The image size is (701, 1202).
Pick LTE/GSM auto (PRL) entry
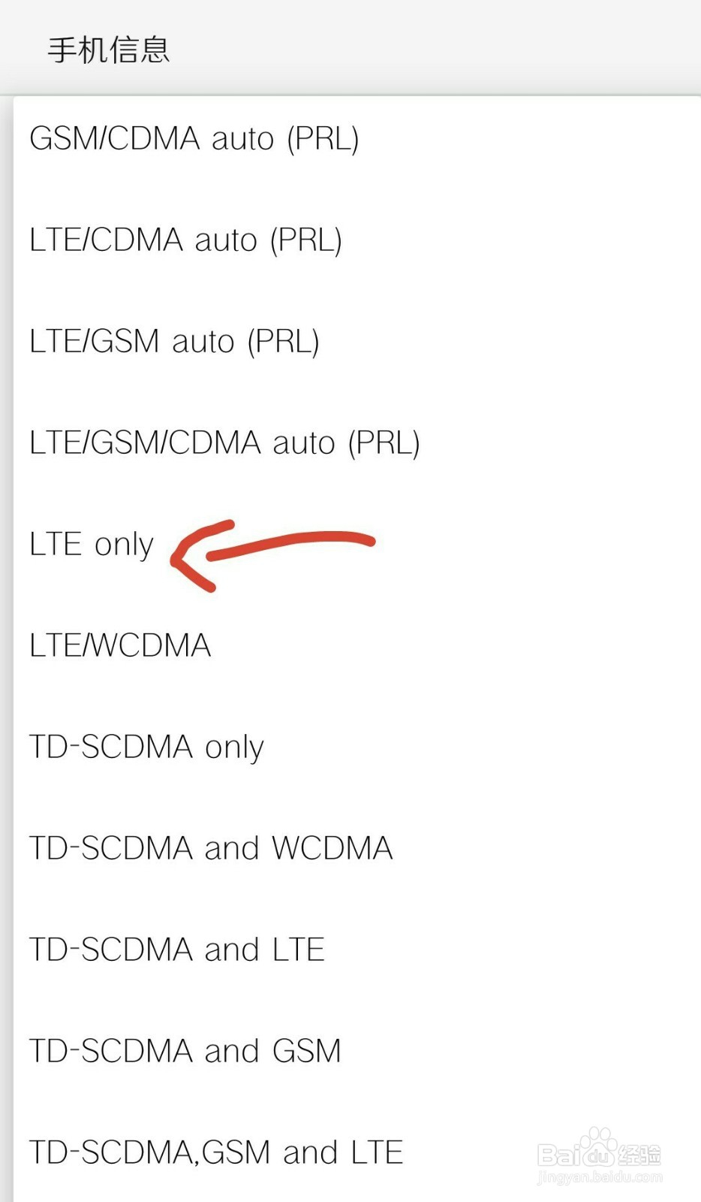point(174,342)
